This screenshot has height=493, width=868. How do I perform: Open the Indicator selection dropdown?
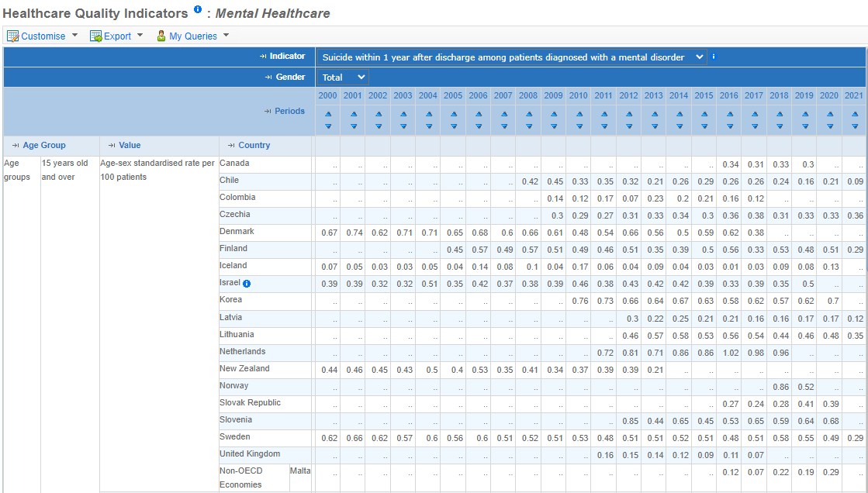click(x=511, y=57)
